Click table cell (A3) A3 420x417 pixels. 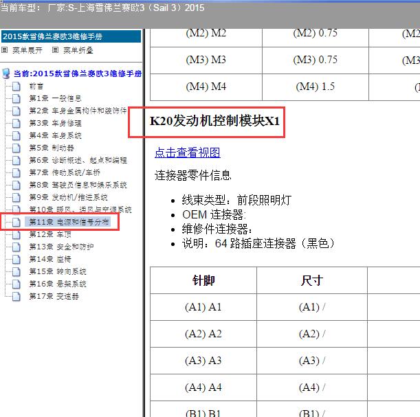click(203, 361)
